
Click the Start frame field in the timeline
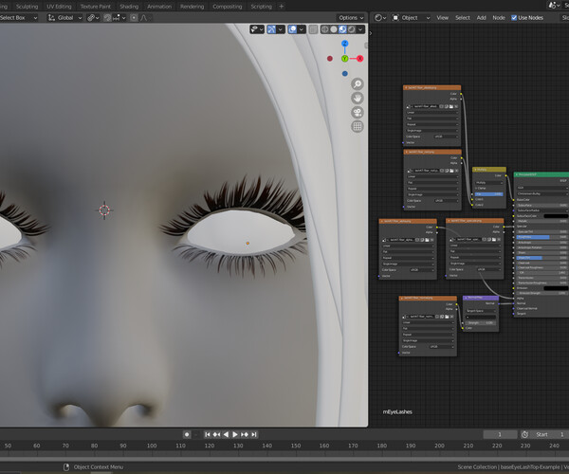pyautogui.click(x=549, y=434)
